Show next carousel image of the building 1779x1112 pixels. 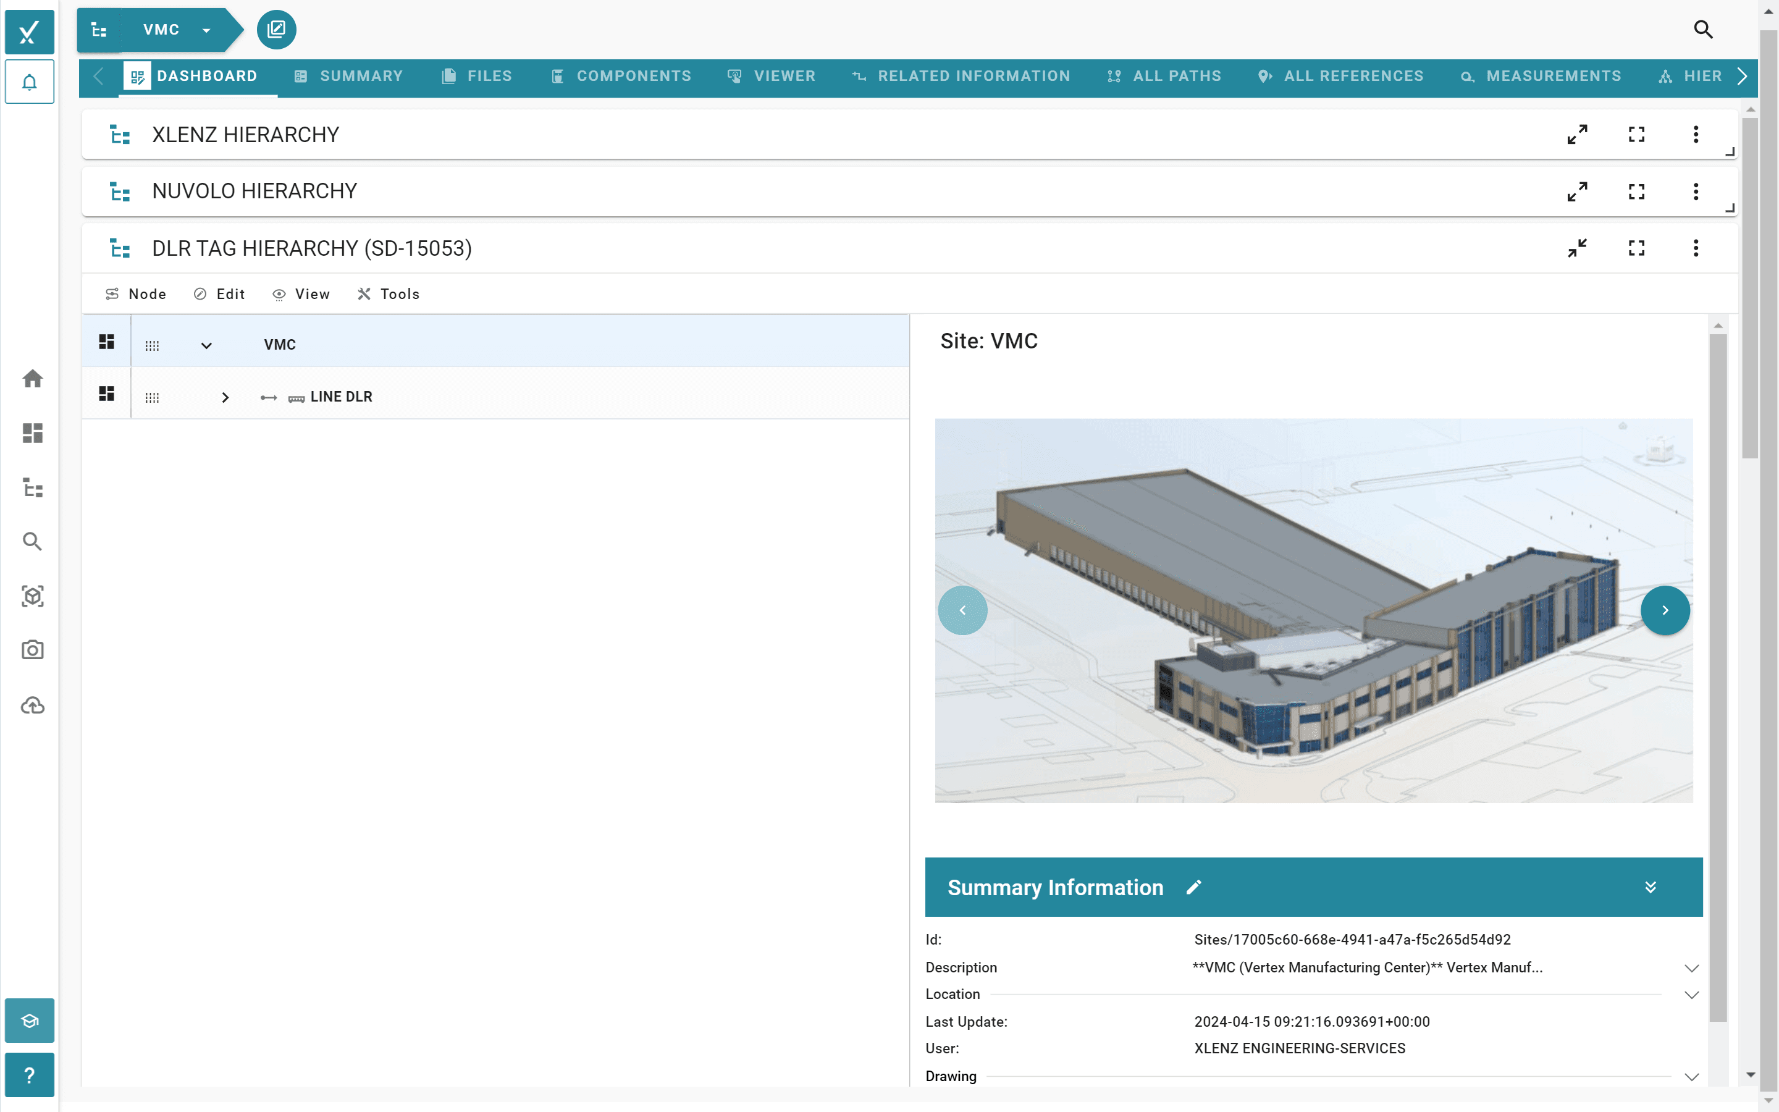[1665, 610]
